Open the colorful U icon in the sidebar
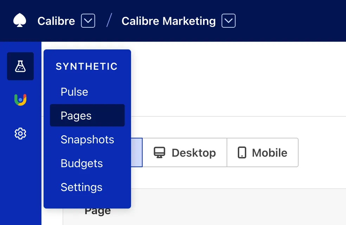 pyautogui.click(x=20, y=100)
